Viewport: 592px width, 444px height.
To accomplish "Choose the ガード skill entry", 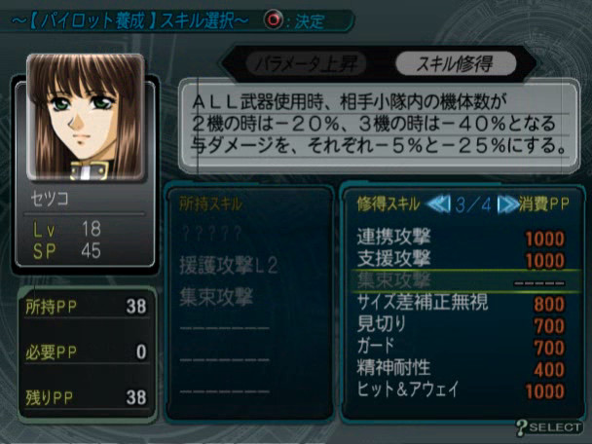I will [x=461, y=347].
